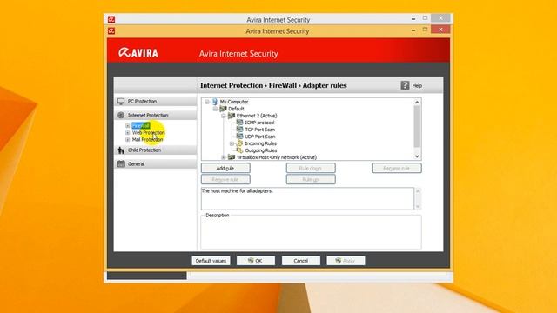The image size is (557, 313).
Task: Click the Rule down button
Action: click(311, 168)
